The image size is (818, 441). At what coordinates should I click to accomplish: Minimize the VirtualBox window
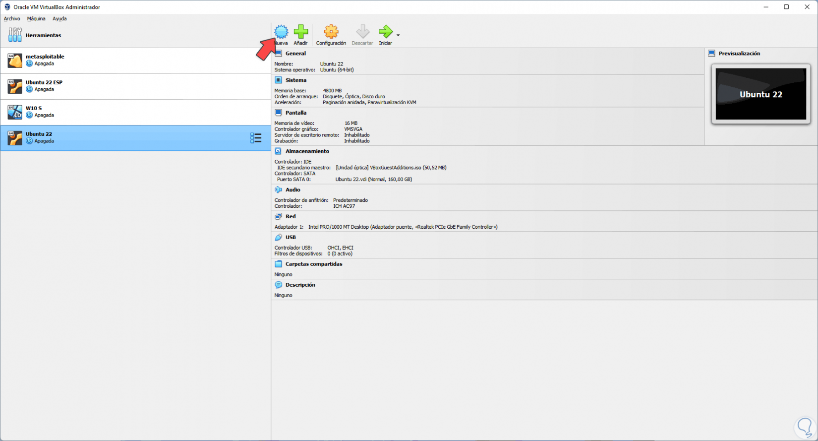[x=766, y=7]
